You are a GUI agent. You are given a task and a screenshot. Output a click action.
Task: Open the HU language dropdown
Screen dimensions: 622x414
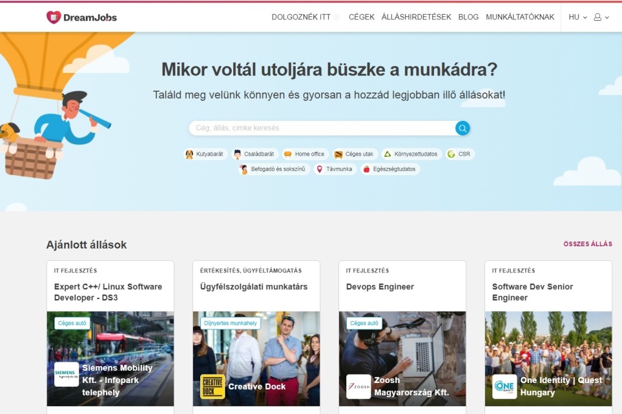coord(578,17)
